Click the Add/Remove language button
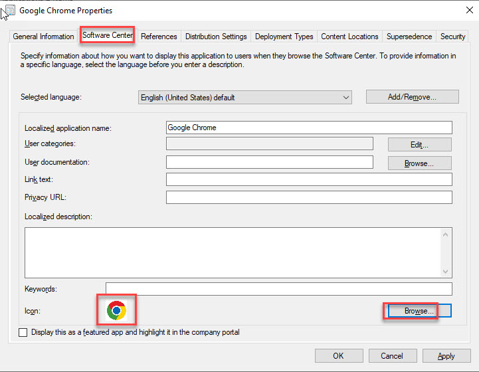The height and width of the screenshot is (372, 479). coord(412,97)
